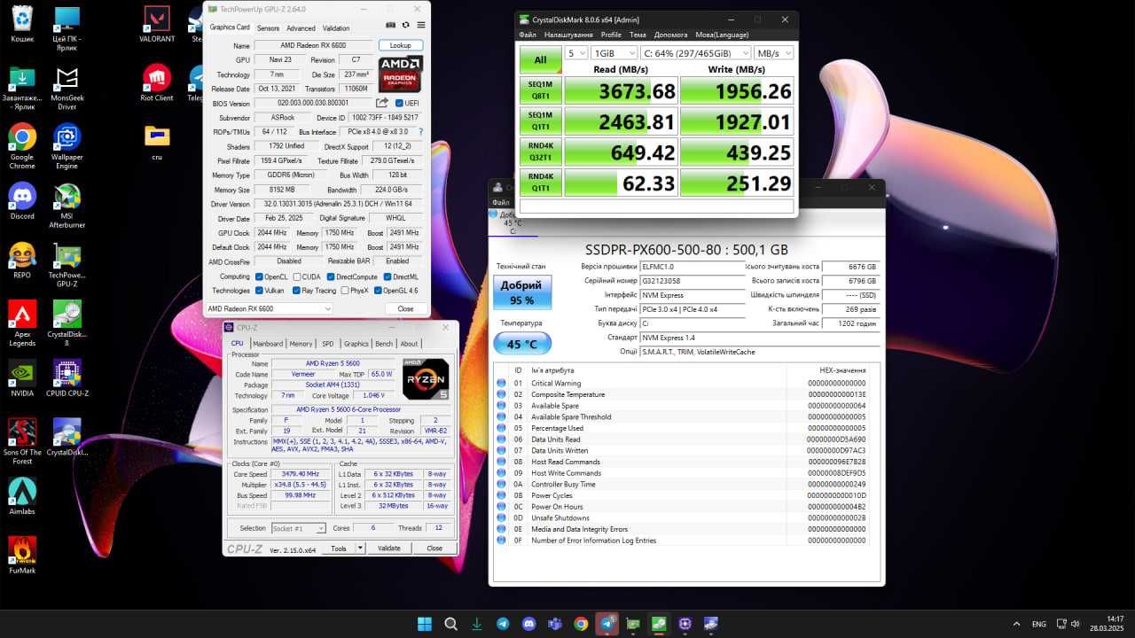Image resolution: width=1135 pixels, height=638 pixels.
Task: Click the Windows Start button on the taskbar
Action: (x=425, y=624)
